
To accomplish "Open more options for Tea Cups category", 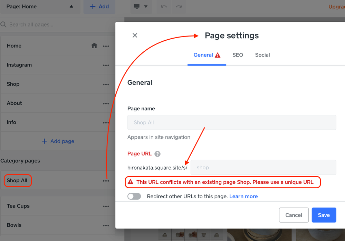I will coord(106,206).
